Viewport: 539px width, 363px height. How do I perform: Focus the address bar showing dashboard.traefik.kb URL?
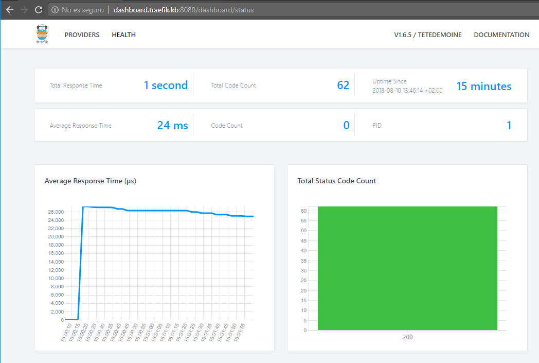pyautogui.click(x=292, y=10)
